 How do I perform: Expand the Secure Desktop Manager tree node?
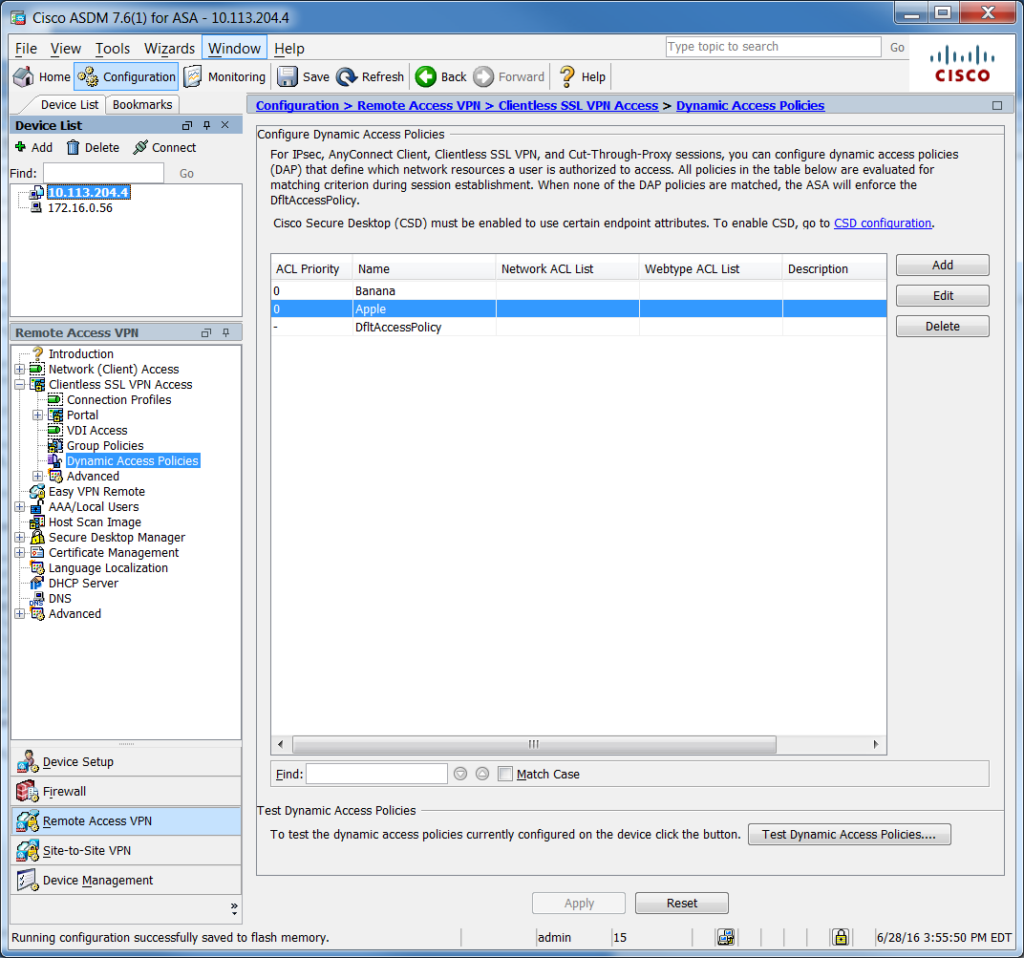point(20,538)
